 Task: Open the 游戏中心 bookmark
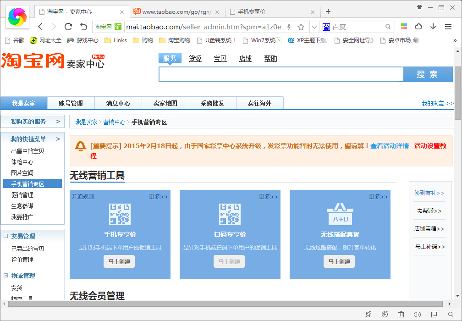point(83,40)
